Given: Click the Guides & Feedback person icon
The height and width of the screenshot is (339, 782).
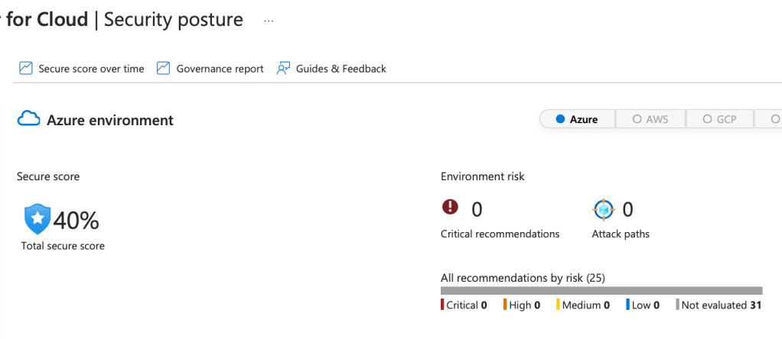Looking at the screenshot, I should click(x=283, y=69).
